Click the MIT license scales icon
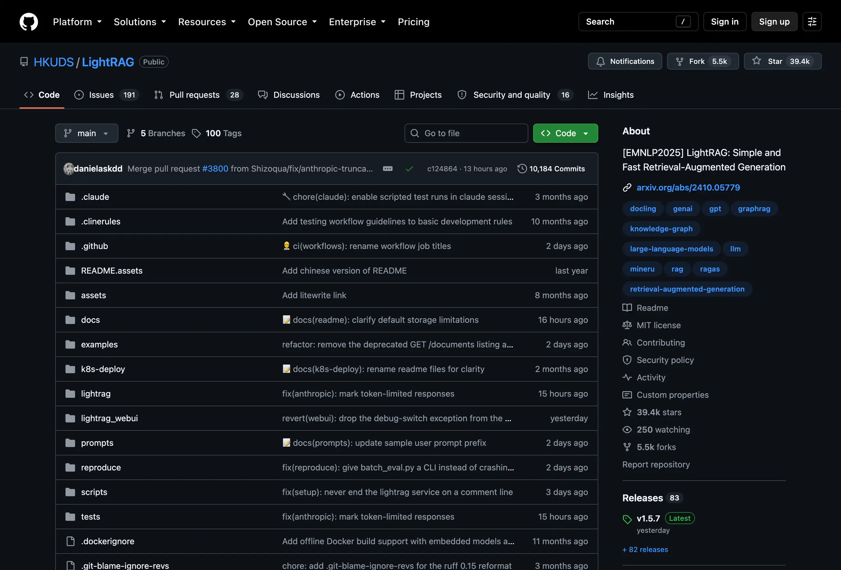841x570 pixels. [627, 325]
